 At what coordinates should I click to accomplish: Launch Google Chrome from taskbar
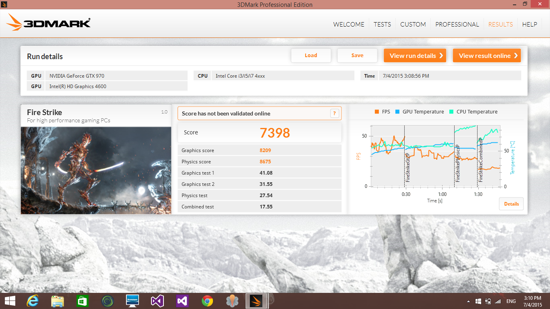click(207, 301)
